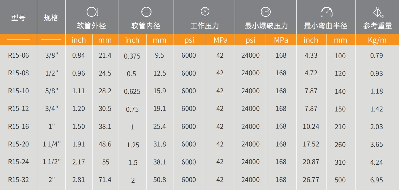The image size is (399, 190).
Task: Select the R15-06 model cell
Action: click(x=18, y=55)
